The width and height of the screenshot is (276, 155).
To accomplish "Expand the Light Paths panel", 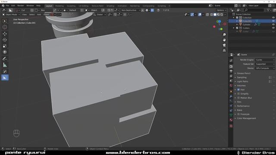I will tap(242, 81).
